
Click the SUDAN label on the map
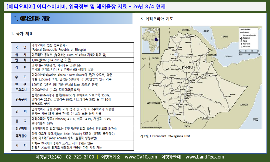155,58
